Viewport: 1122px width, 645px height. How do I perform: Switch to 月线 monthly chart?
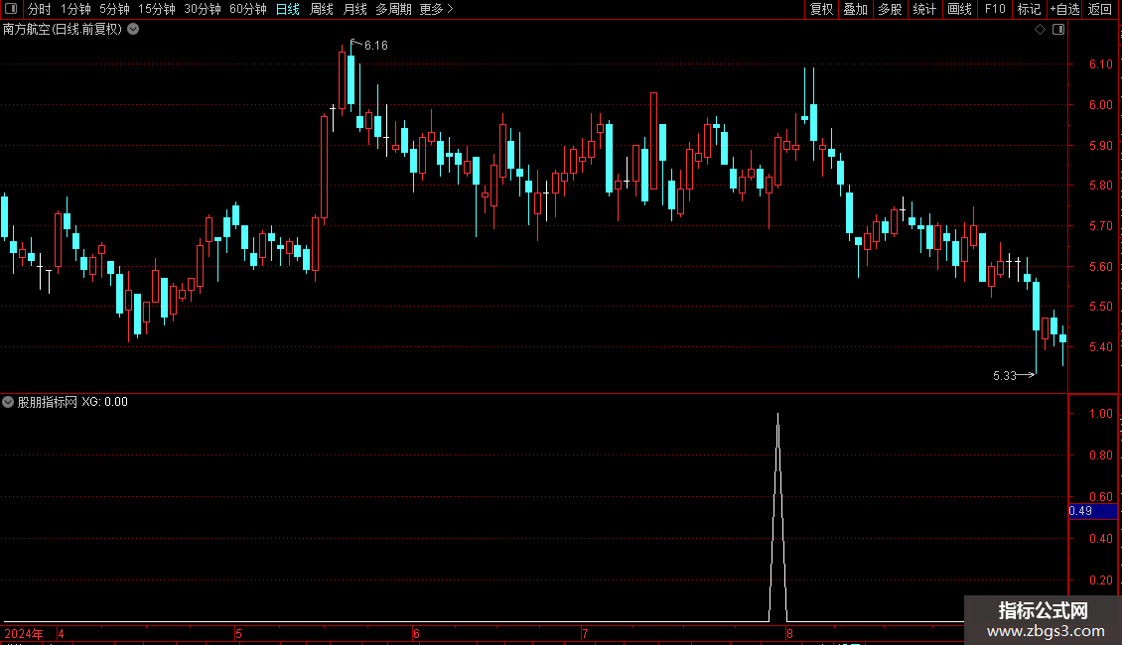point(354,9)
